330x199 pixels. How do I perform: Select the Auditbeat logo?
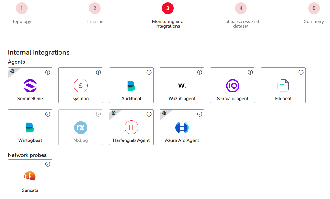pos(131,86)
